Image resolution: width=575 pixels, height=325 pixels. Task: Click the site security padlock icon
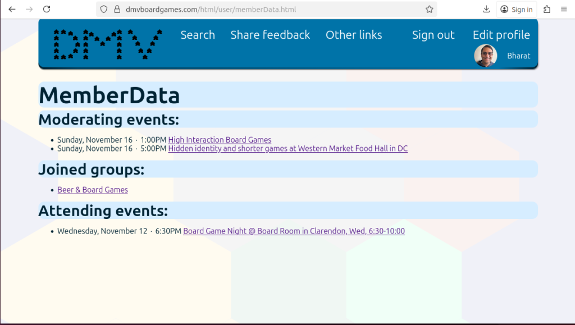[117, 9]
